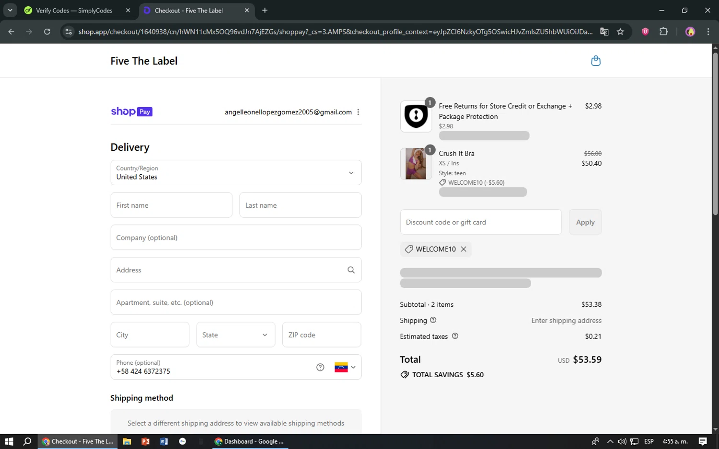Focus the City field
Viewport: 719px width, 449px height.
pos(150,335)
